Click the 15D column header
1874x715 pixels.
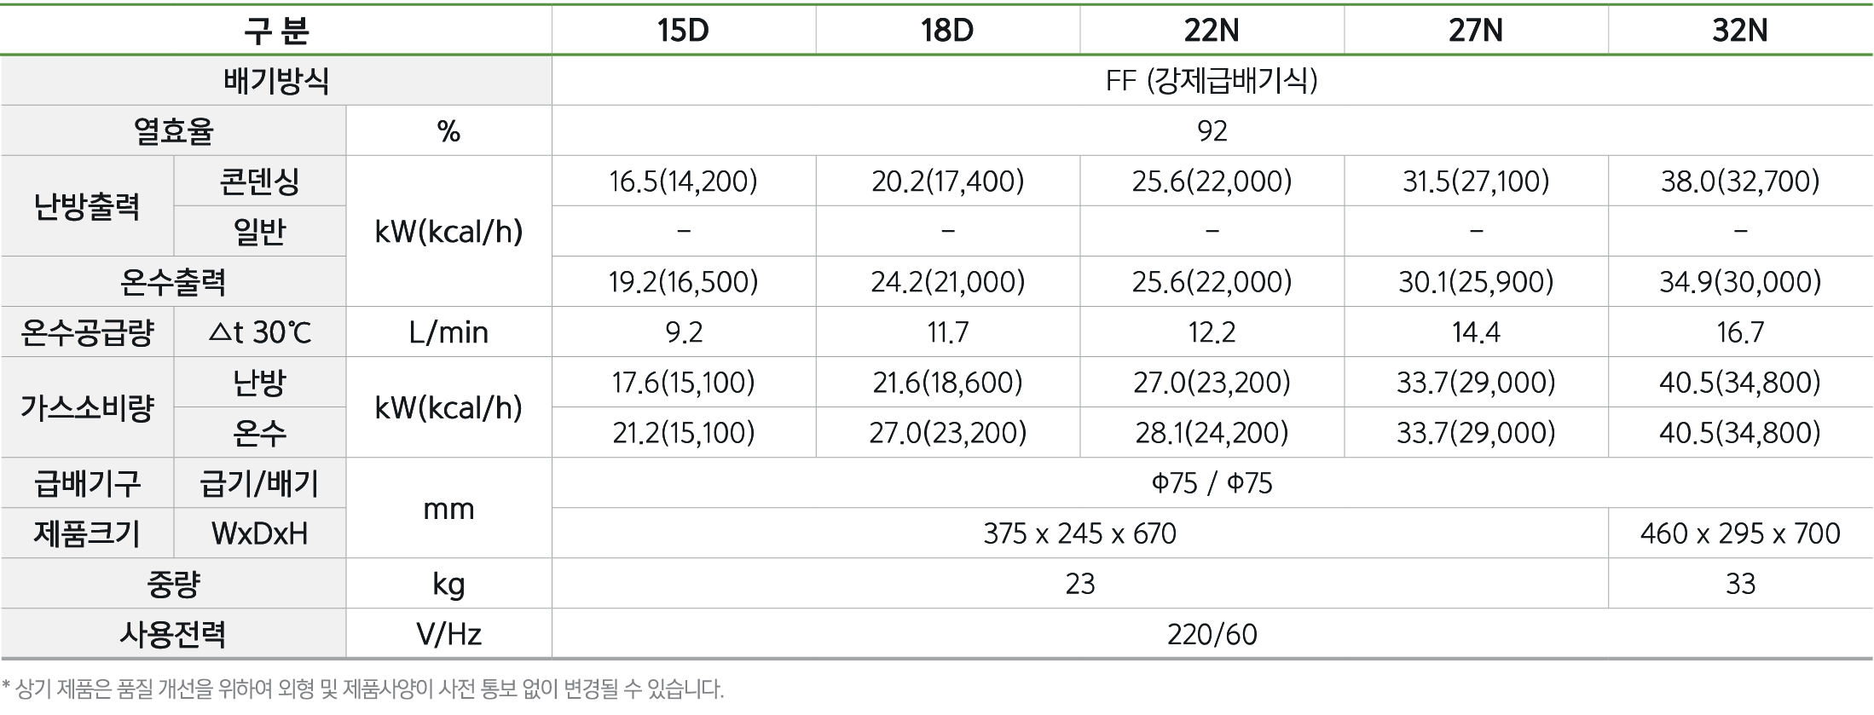click(683, 31)
